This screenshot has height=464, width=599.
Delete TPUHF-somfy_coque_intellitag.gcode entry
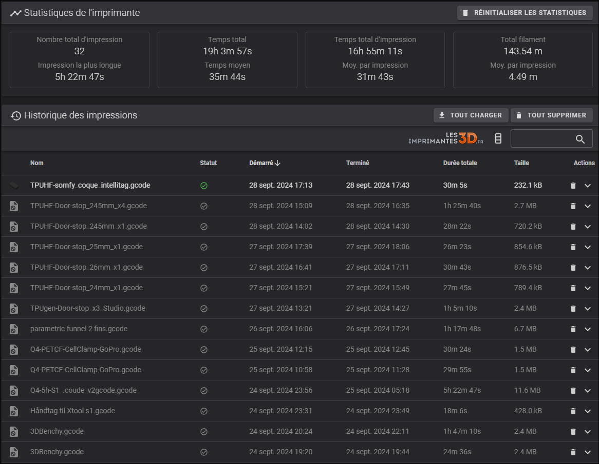(x=573, y=185)
